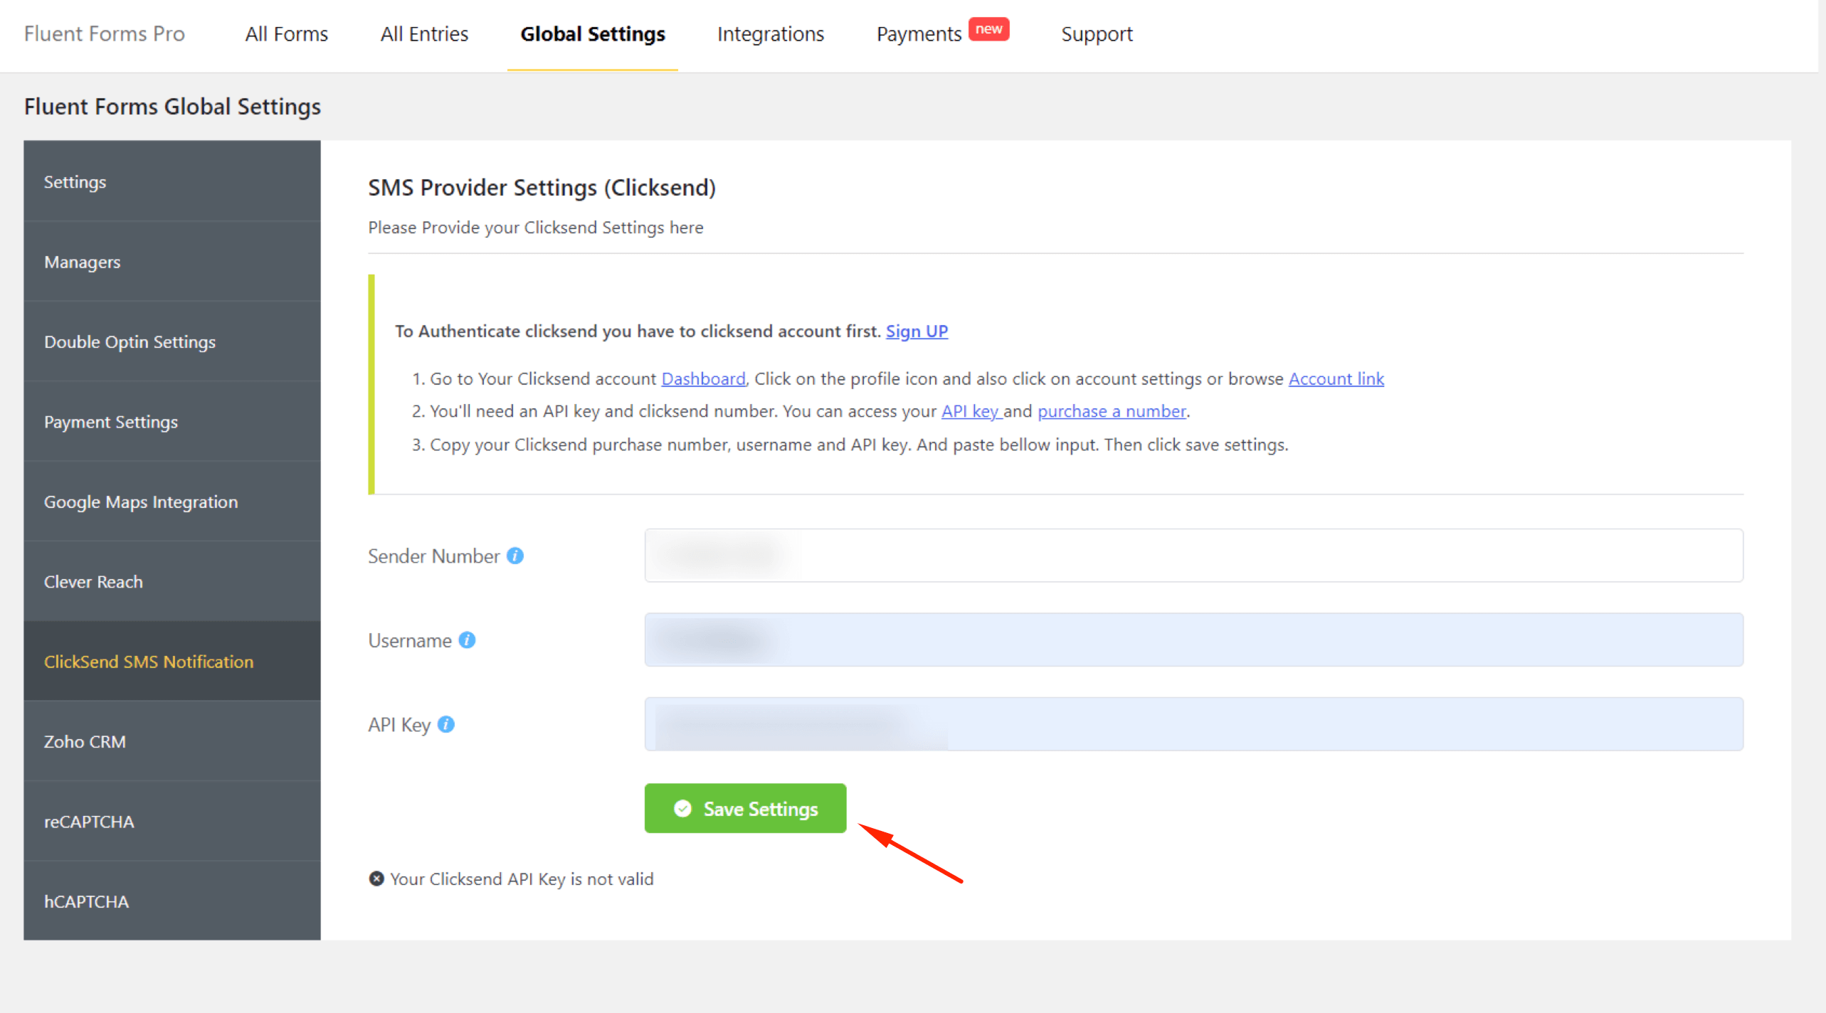Click the 'Fluent Forms Global Settings' title

point(172,107)
